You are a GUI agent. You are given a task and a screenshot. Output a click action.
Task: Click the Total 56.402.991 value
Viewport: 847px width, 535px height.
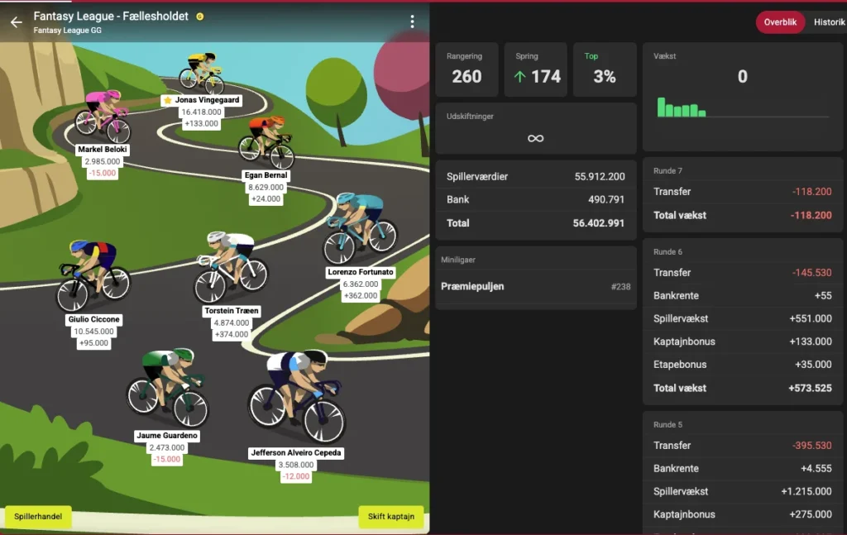pos(599,223)
